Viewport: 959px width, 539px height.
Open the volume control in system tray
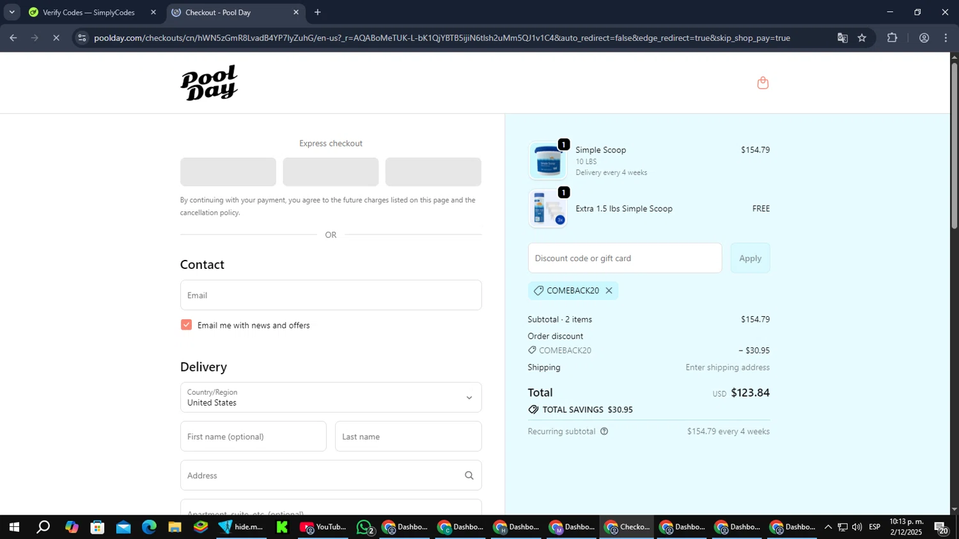point(857,527)
